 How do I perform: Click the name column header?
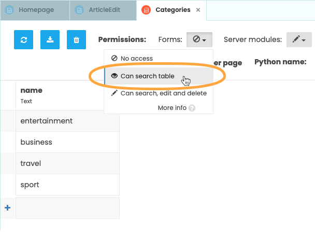coord(67,95)
